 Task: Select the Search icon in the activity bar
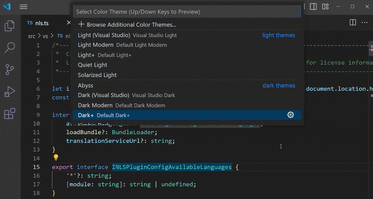coord(9,48)
